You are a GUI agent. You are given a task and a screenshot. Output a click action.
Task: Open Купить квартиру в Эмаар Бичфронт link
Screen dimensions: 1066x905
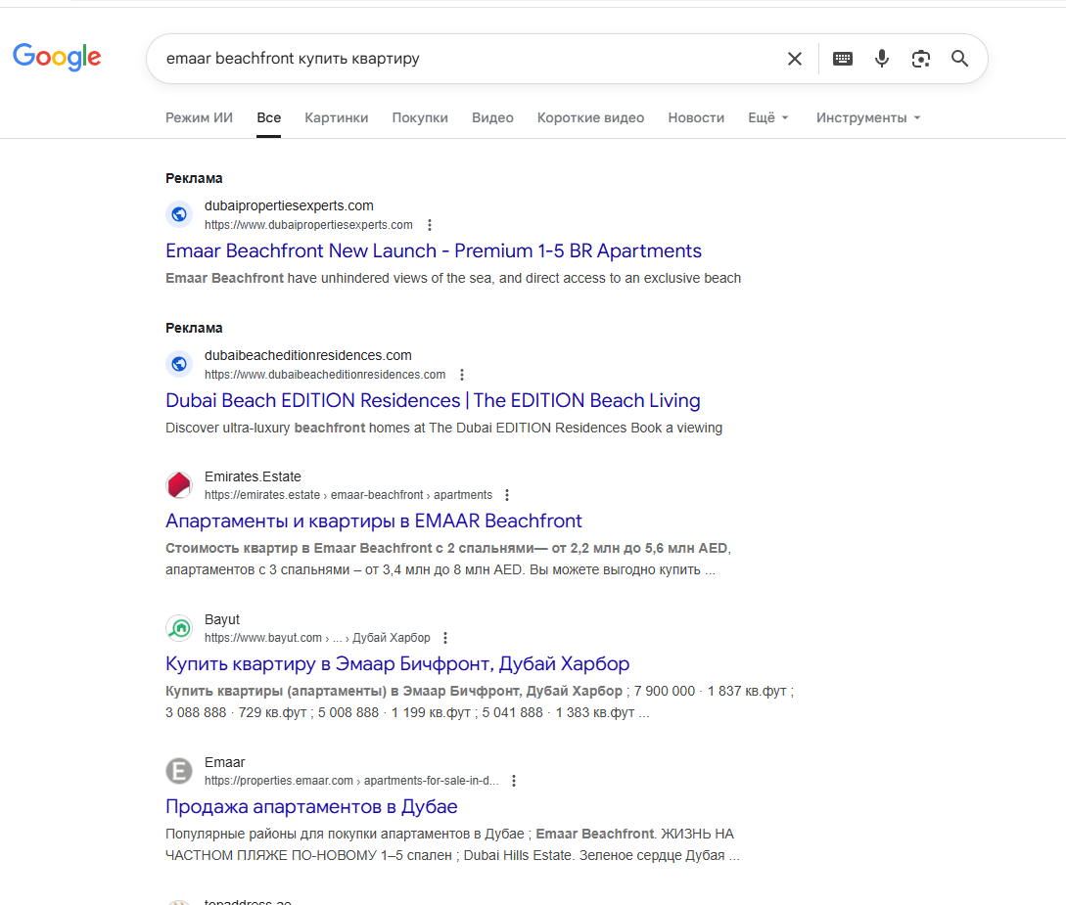tap(397, 664)
